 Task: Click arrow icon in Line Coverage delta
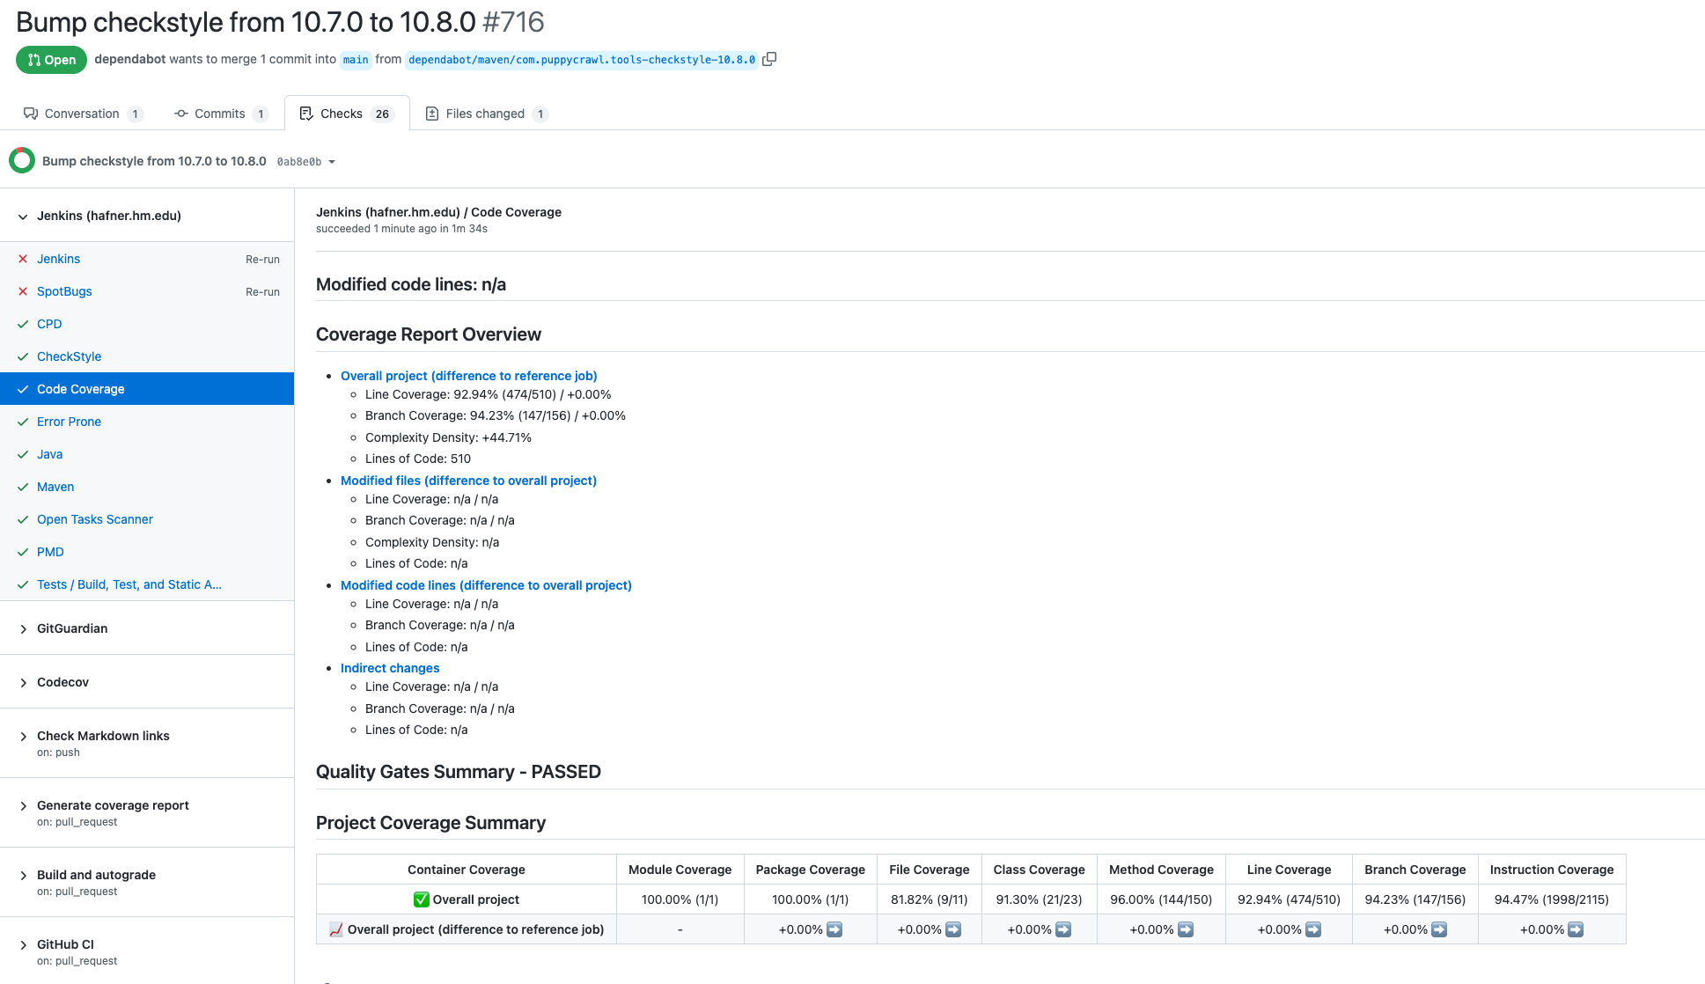point(1312,929)
